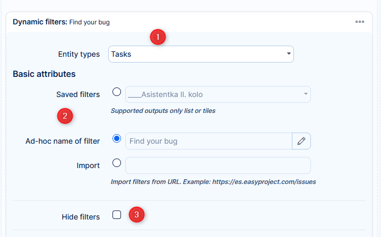Image resolution: width=381 pixels, height=237 pixels.
Task: Click the red marker number 1
Action: click(x=158, y=37)
